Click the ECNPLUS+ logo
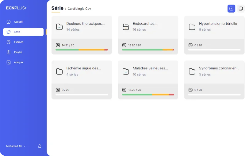 [x=16, y=8]
